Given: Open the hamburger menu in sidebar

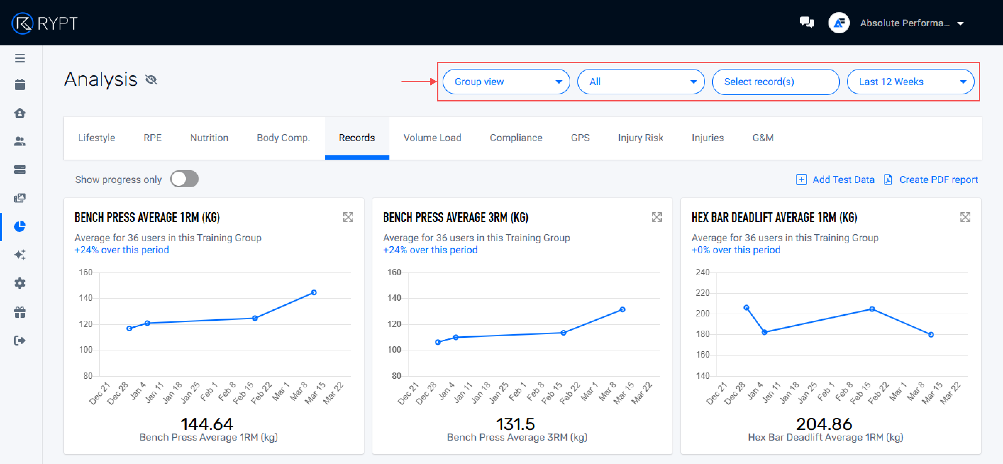Looking at the screenshot, I should (20, 58).
